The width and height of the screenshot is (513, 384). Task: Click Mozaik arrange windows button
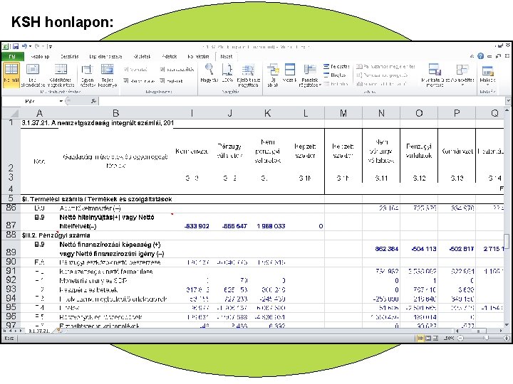289,73
